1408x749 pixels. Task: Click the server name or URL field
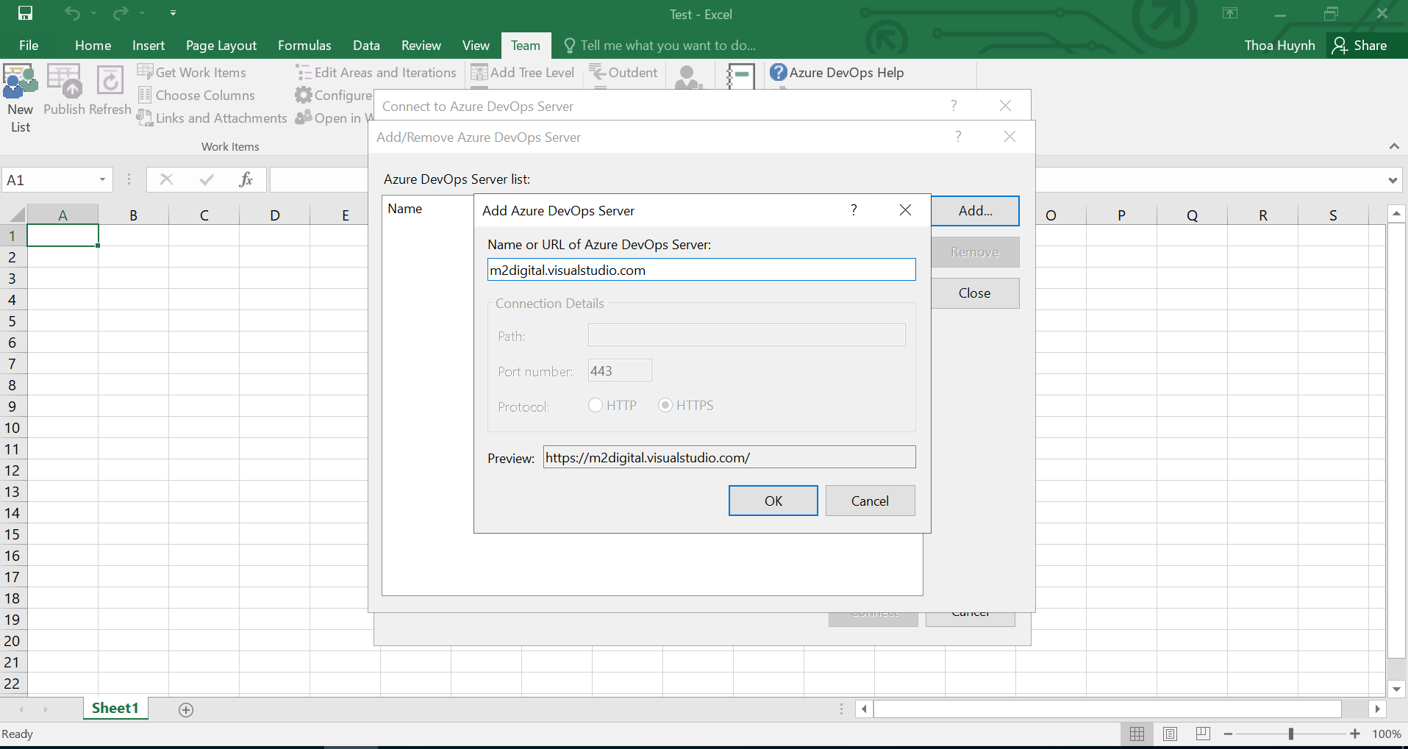coord(701,270)
